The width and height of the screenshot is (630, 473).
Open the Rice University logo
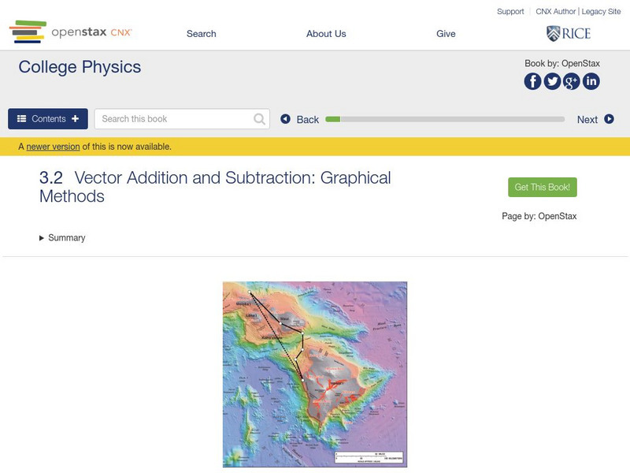click(568, 33)
